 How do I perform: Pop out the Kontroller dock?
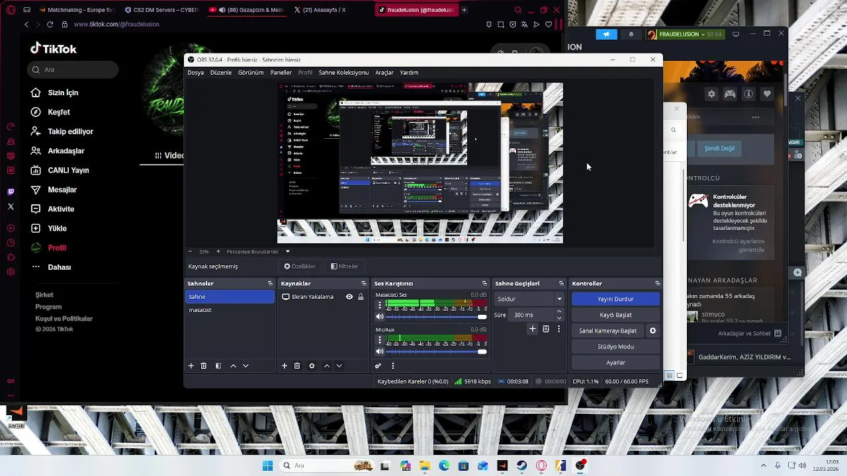tap(657, 284)
